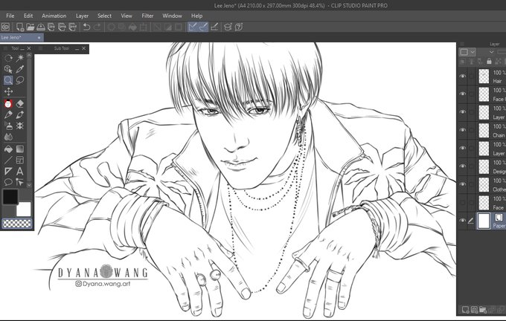Hide the Hair layer
The height and width of the screenshot is (321, 506).
[x=463, y=77]
